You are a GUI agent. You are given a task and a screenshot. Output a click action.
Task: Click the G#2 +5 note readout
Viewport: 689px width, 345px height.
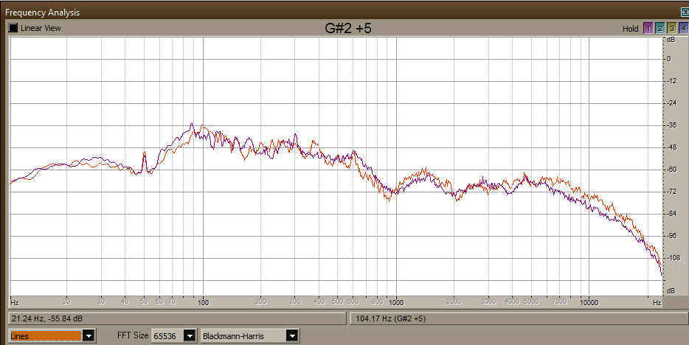(348, 29)
